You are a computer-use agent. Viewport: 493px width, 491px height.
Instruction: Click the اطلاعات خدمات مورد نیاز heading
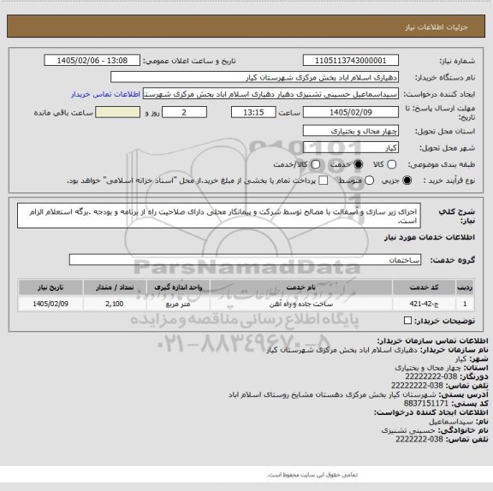[x=430, y=237]
